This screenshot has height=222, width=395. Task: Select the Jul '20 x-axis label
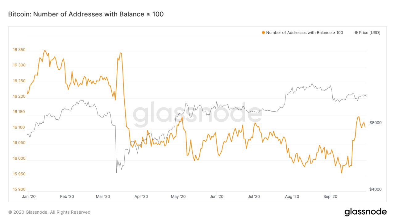pyautogui.click(x=253, y=196)
